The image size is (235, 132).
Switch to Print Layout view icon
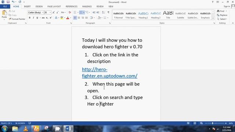coord(195,123)
